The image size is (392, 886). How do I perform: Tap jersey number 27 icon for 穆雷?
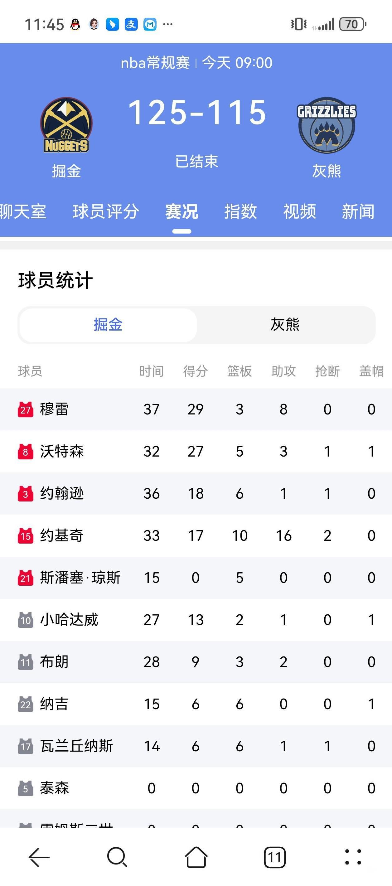26,409
